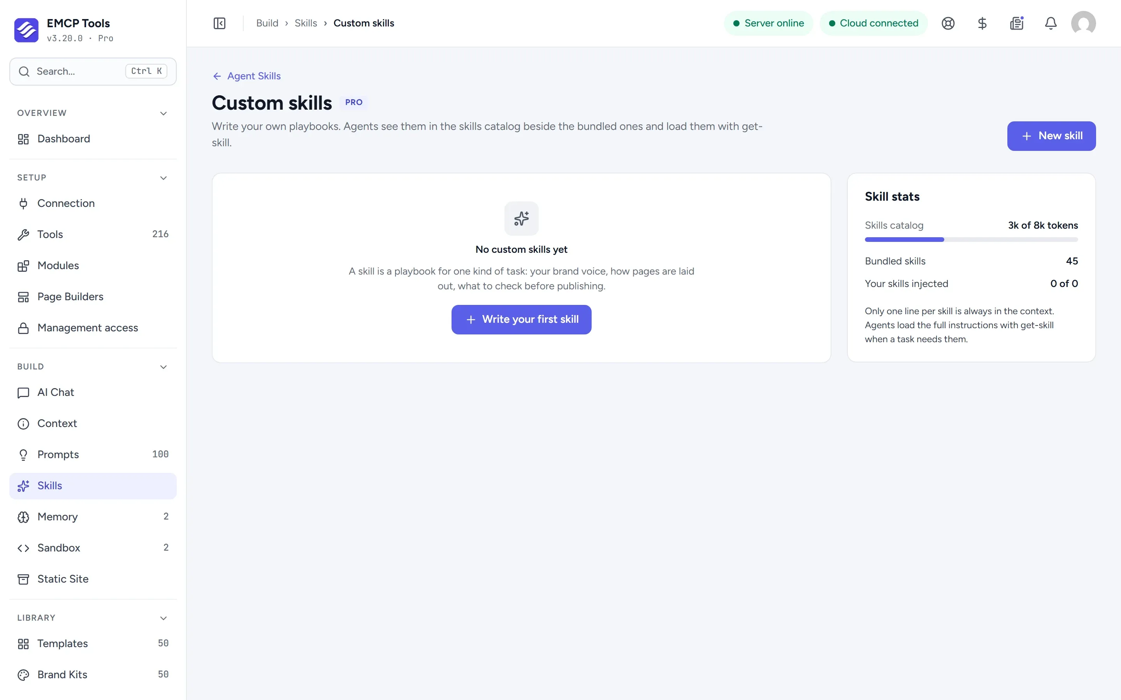Click the Server online status pill
The height and width of the screenshot is (700, 1121).
(x=768, y=23)
